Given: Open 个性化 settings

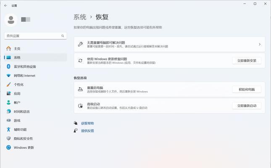Looking at the screenshot, I should tap(35, 84).
